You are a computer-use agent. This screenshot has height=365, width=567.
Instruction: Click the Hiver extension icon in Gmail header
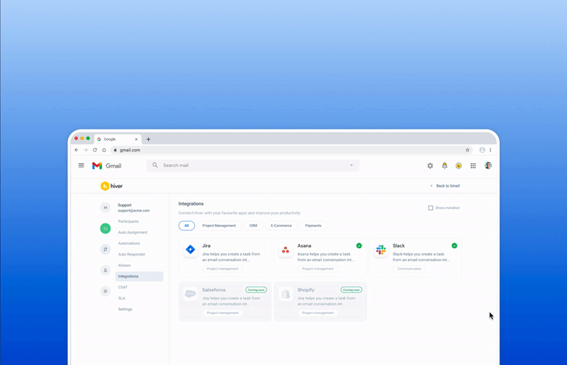pos(459,166)
